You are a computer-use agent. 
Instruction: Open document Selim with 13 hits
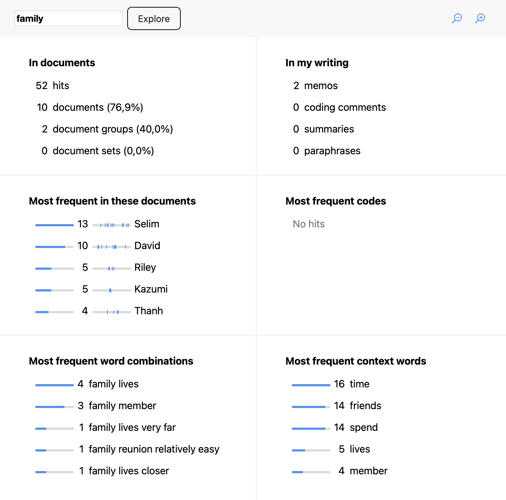tap(98, 224)
